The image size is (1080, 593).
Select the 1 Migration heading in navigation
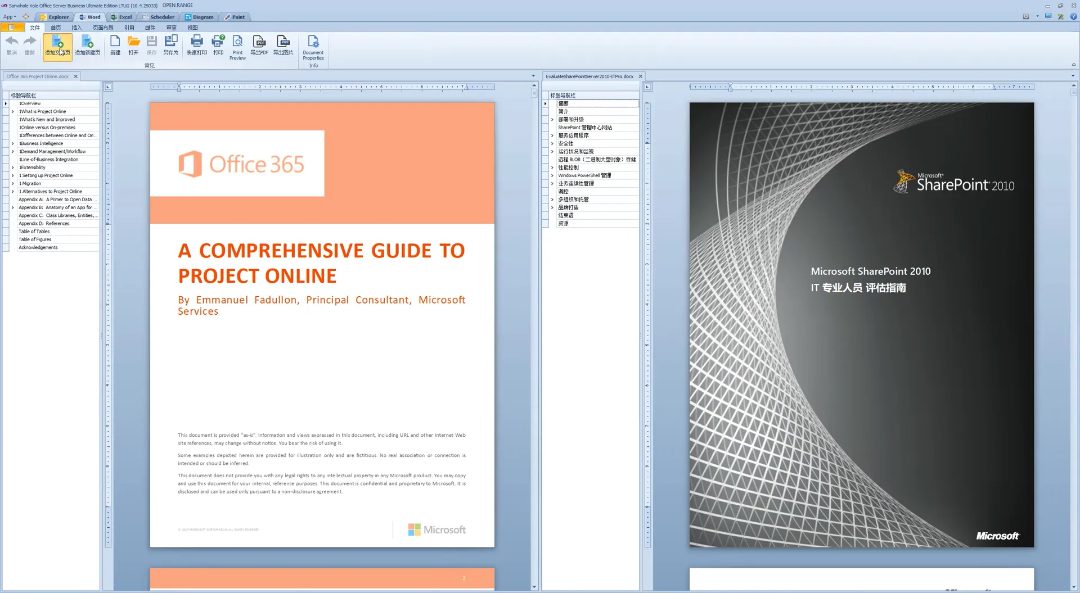(30, 183)
